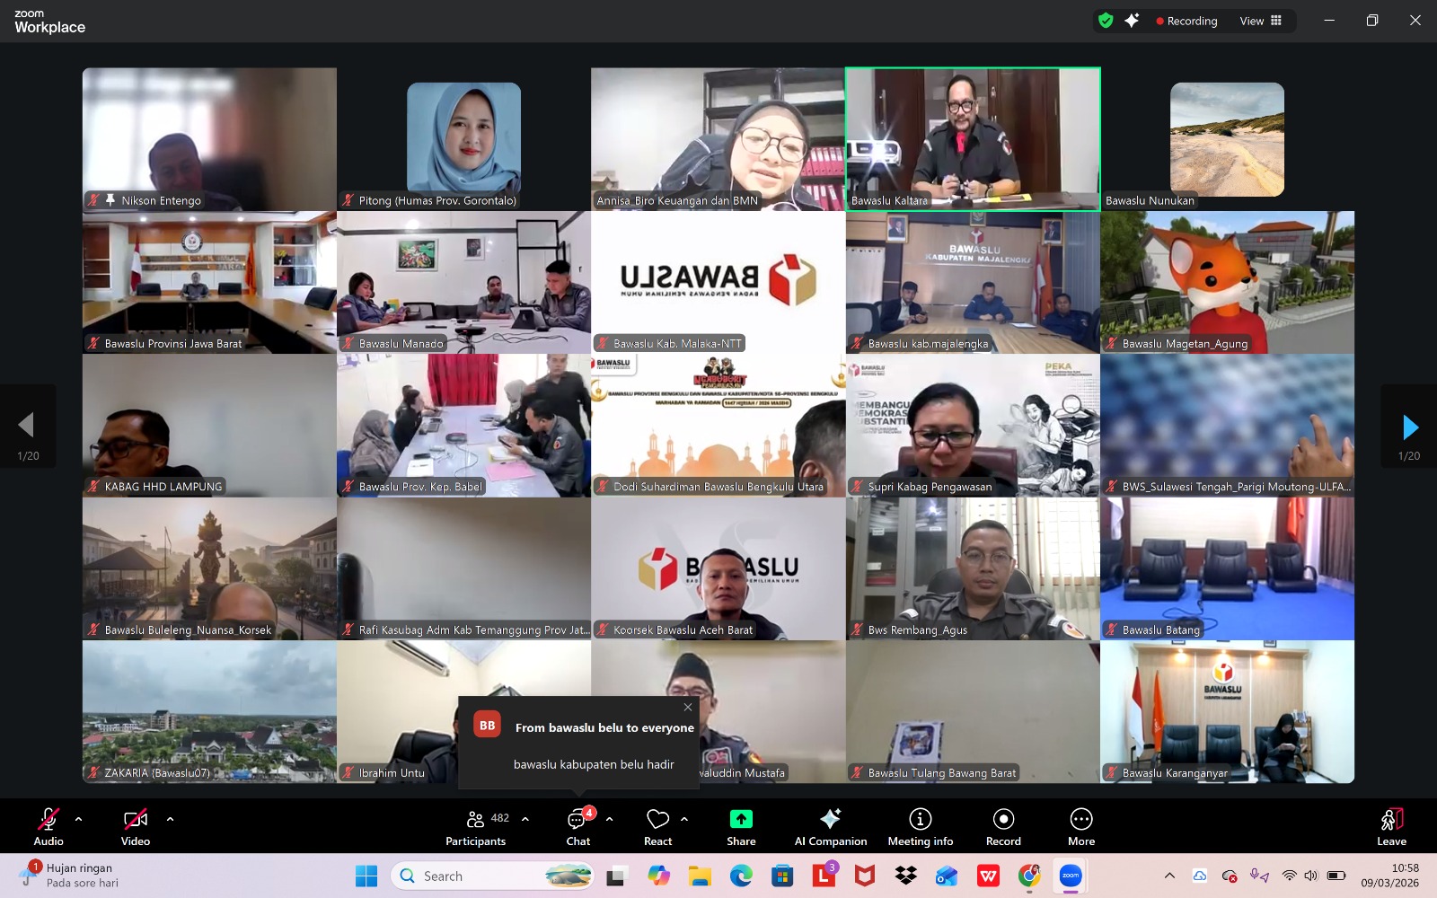This screenshot has height=898, width=1437.
Task: Select the Bawaslu Magetan_Agung fox avatar tile
Action: (1227, 282)
